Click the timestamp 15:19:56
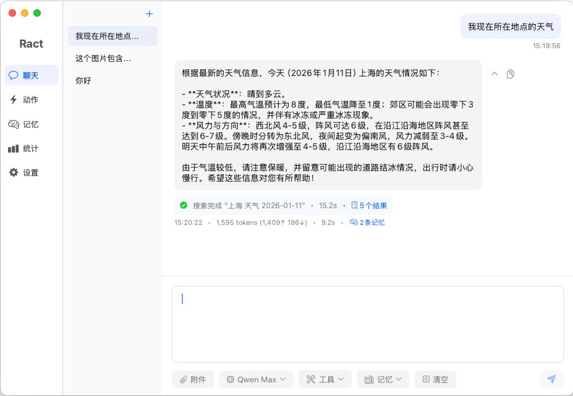Screen dimensions: 573x396 546,46
